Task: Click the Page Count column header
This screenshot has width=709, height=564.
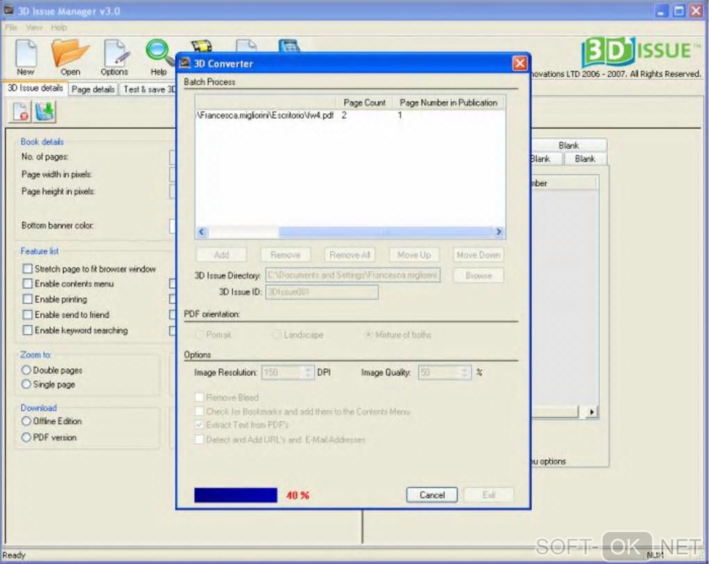Action: 364,103
